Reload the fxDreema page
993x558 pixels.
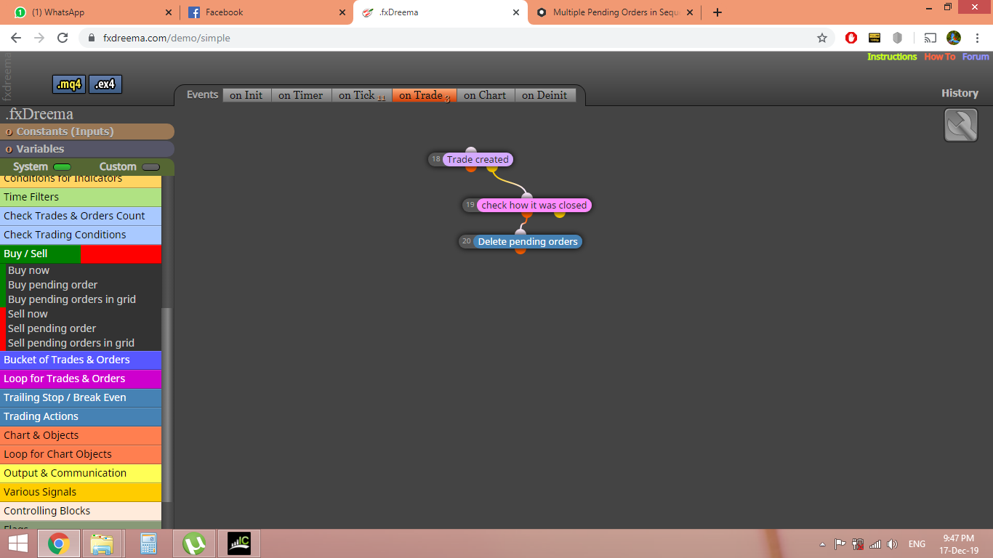click(x=63, y=38)
